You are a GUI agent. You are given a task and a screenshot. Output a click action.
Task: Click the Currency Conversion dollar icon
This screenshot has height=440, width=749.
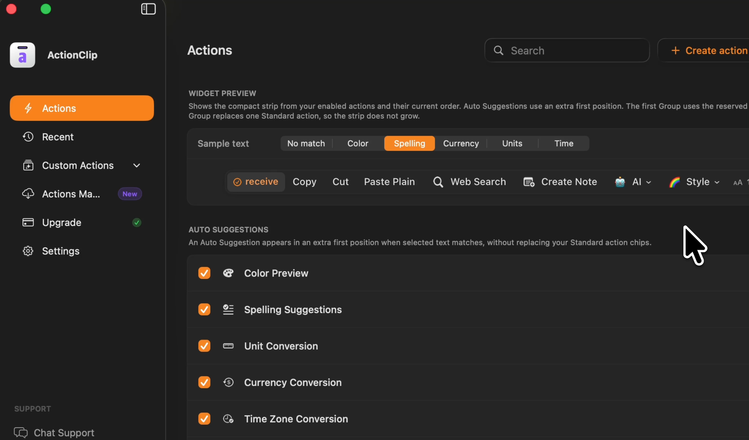click(228, 382)
